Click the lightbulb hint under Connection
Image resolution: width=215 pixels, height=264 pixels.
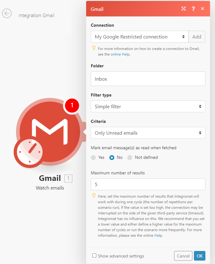click(94, 48)
